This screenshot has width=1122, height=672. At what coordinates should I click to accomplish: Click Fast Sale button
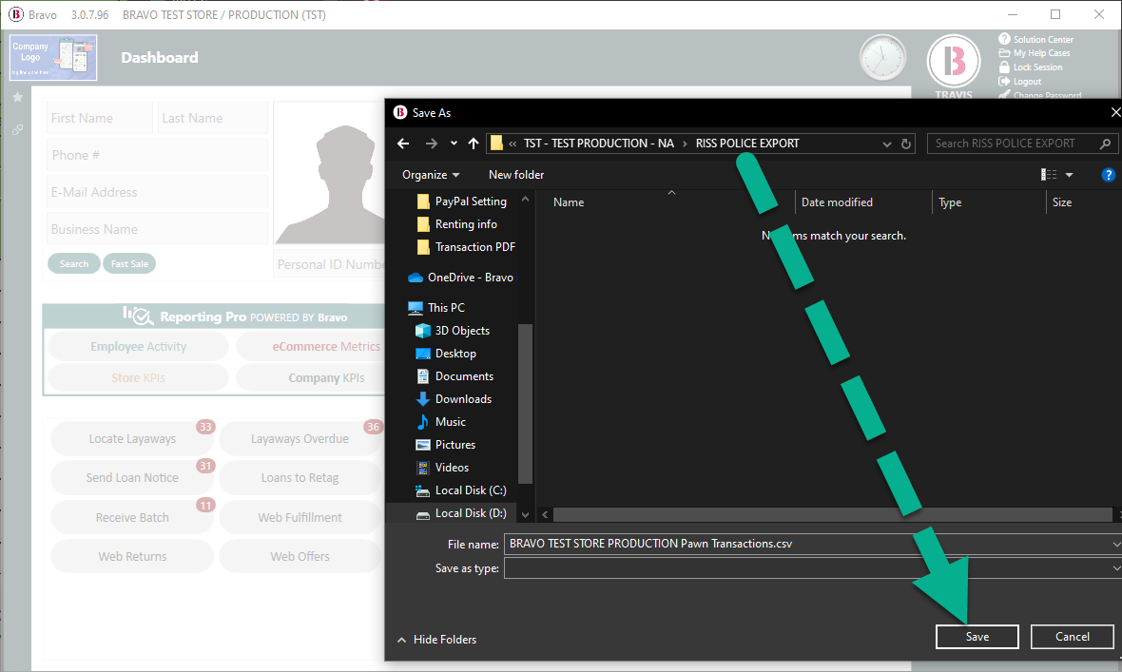coord(129,263)
